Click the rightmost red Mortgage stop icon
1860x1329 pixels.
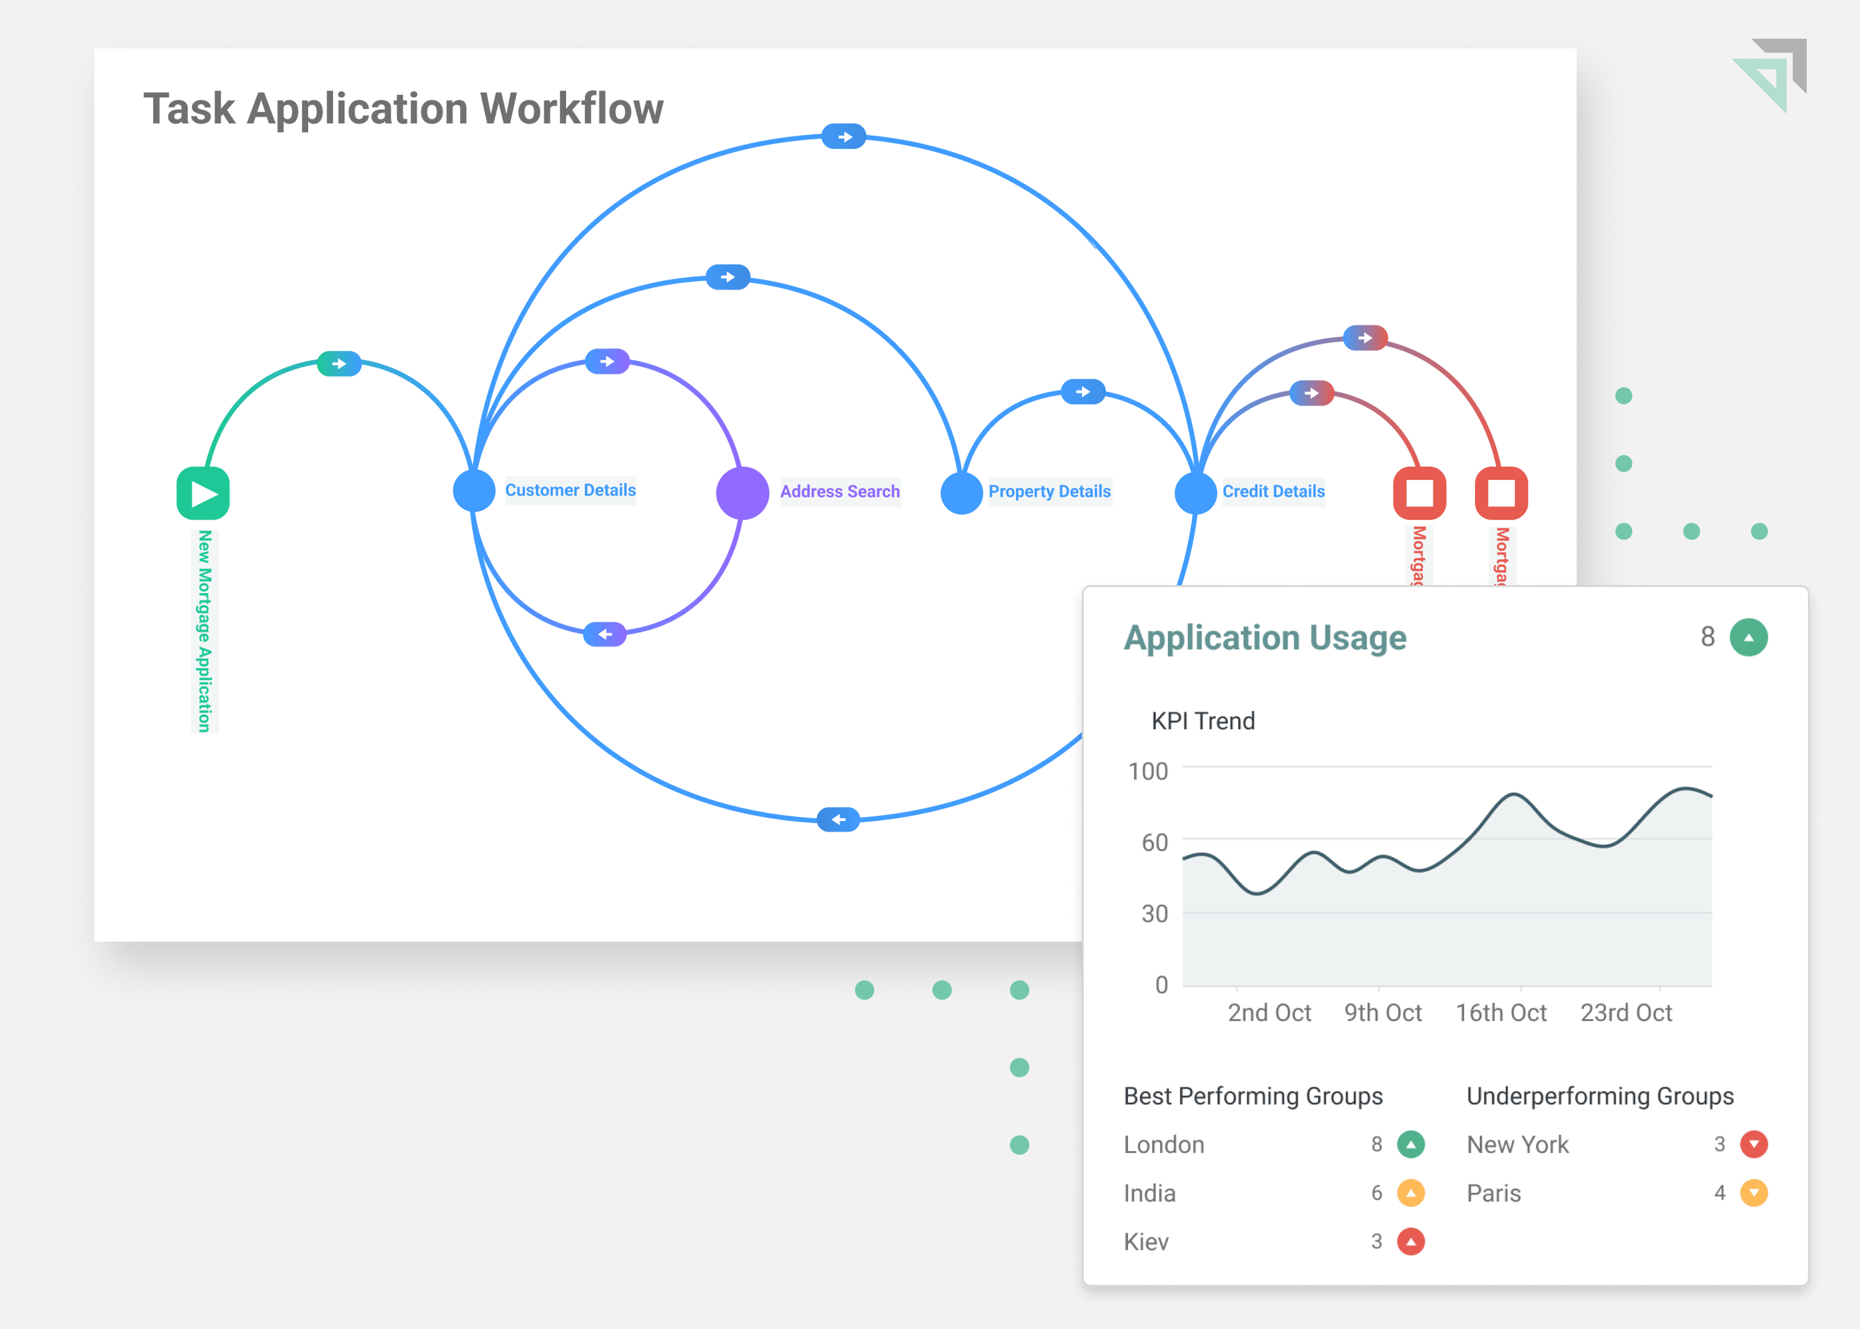(x=1501, y=493)
